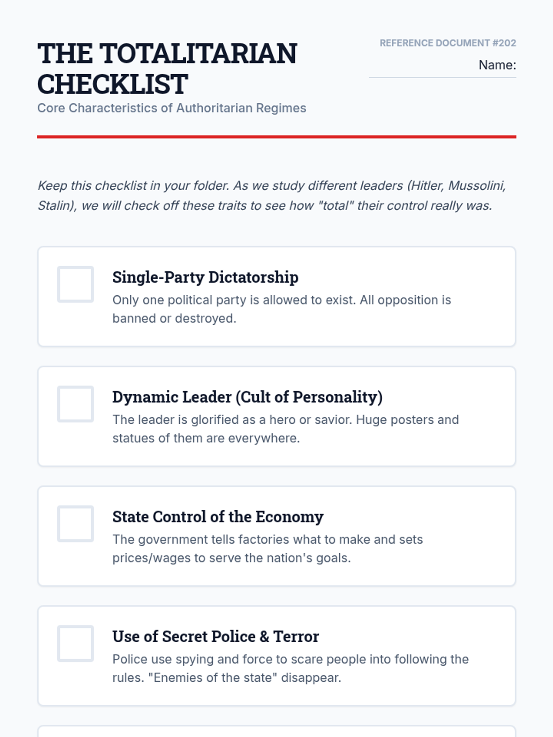Viewport: 553px width, 737px height.
Task: Click the italic instructions paragraph
Action: (272, 196)
